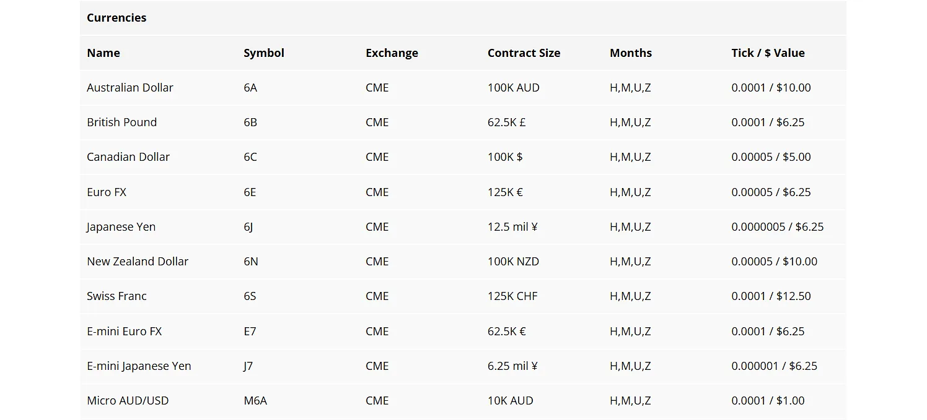Click the 6C symbol cell
This screenshot has width=927, height=420.
(250, 157)
